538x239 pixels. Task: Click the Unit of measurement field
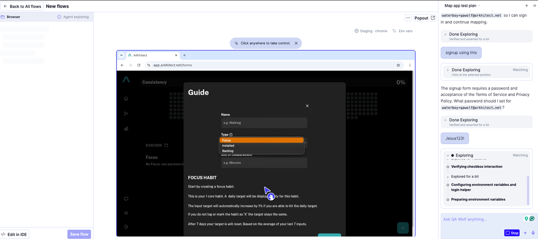(264, 162)
